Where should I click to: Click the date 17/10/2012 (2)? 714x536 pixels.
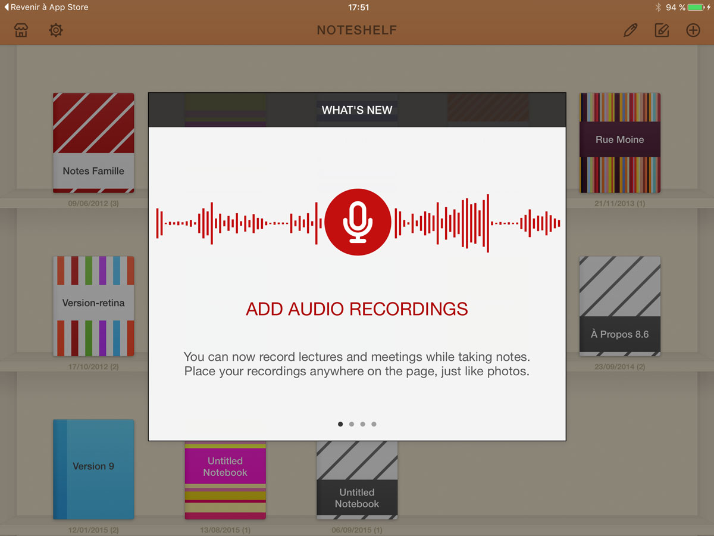click(x=93, y=367)
